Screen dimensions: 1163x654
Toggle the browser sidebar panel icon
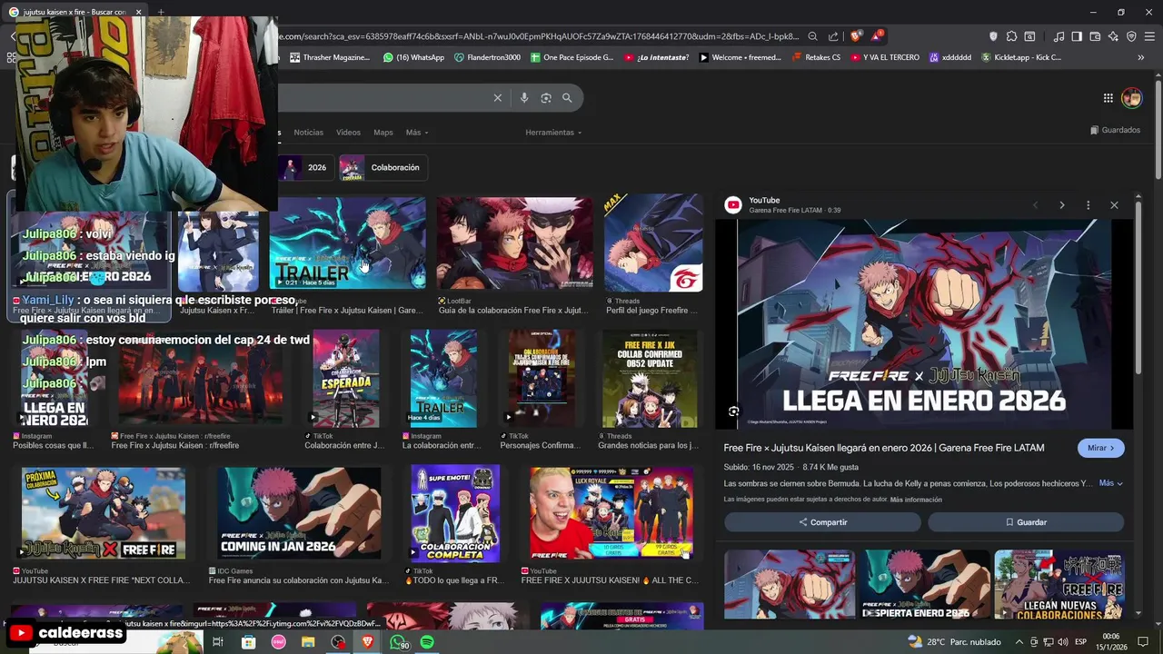[1077, 36]
